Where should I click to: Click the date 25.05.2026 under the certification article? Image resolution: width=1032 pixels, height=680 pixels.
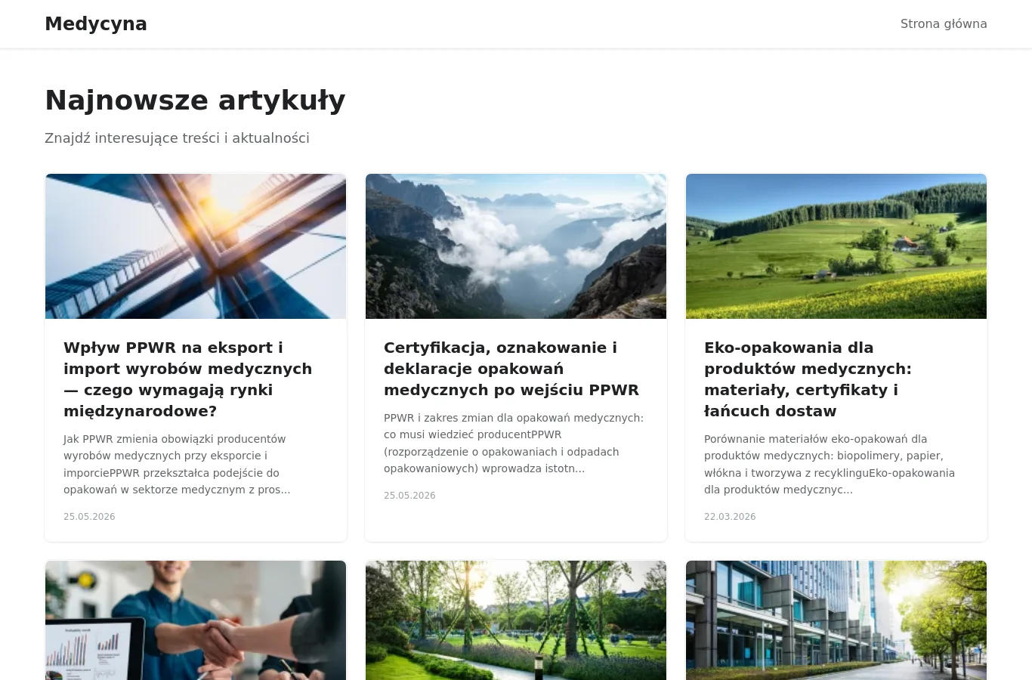pos(409,496)
